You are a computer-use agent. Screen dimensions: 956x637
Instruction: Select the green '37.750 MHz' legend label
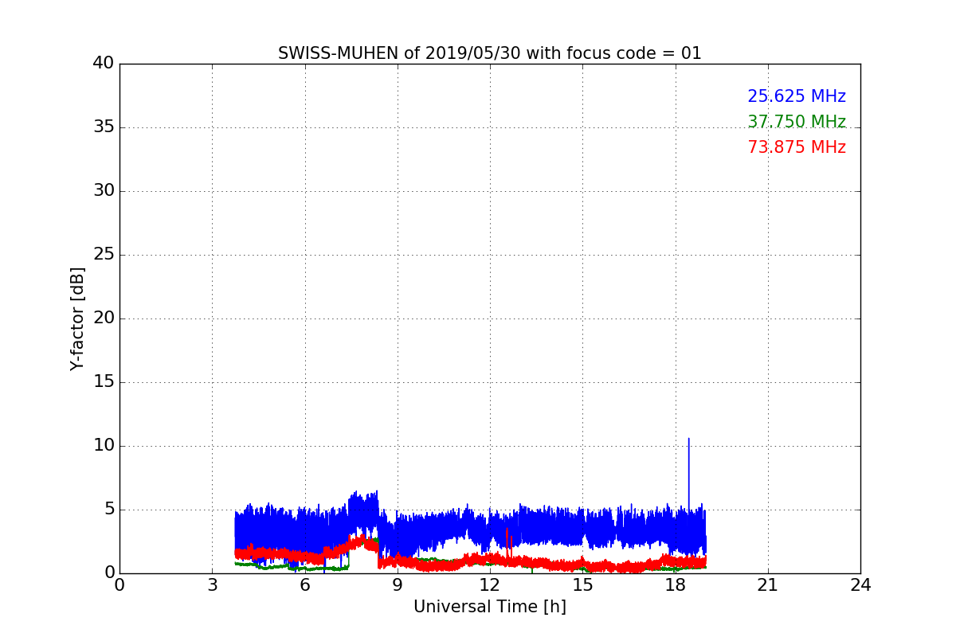coord(797,122)
